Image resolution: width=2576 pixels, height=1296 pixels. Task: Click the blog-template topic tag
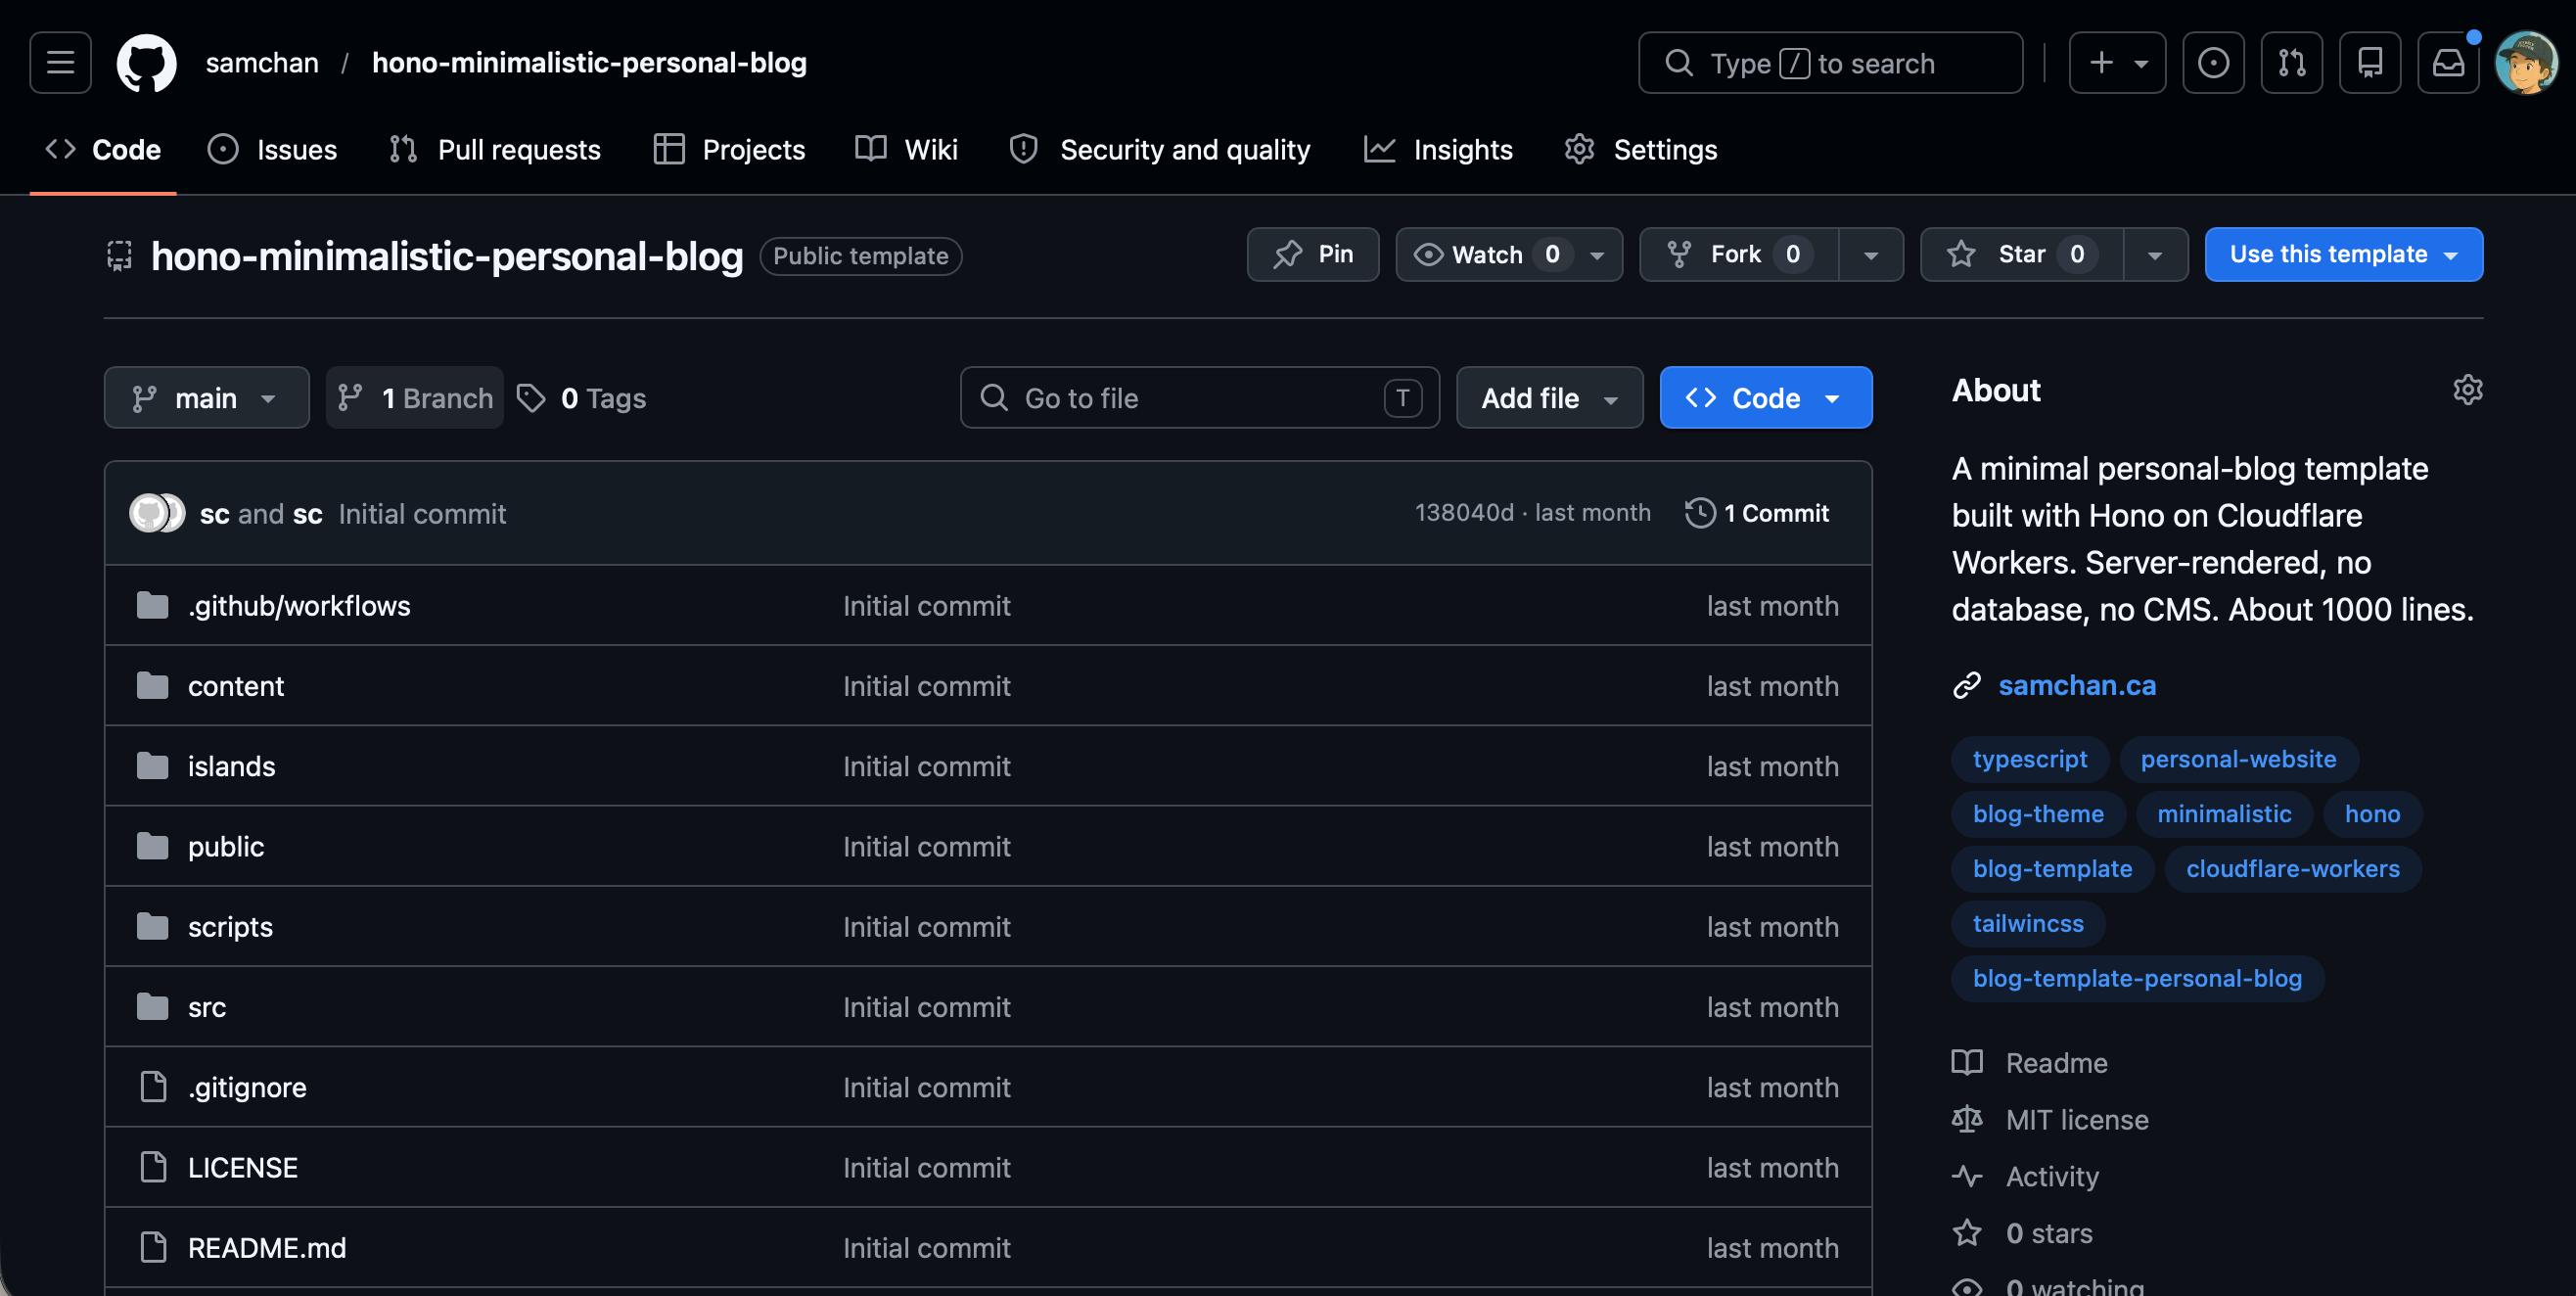tap(2052, 869)
